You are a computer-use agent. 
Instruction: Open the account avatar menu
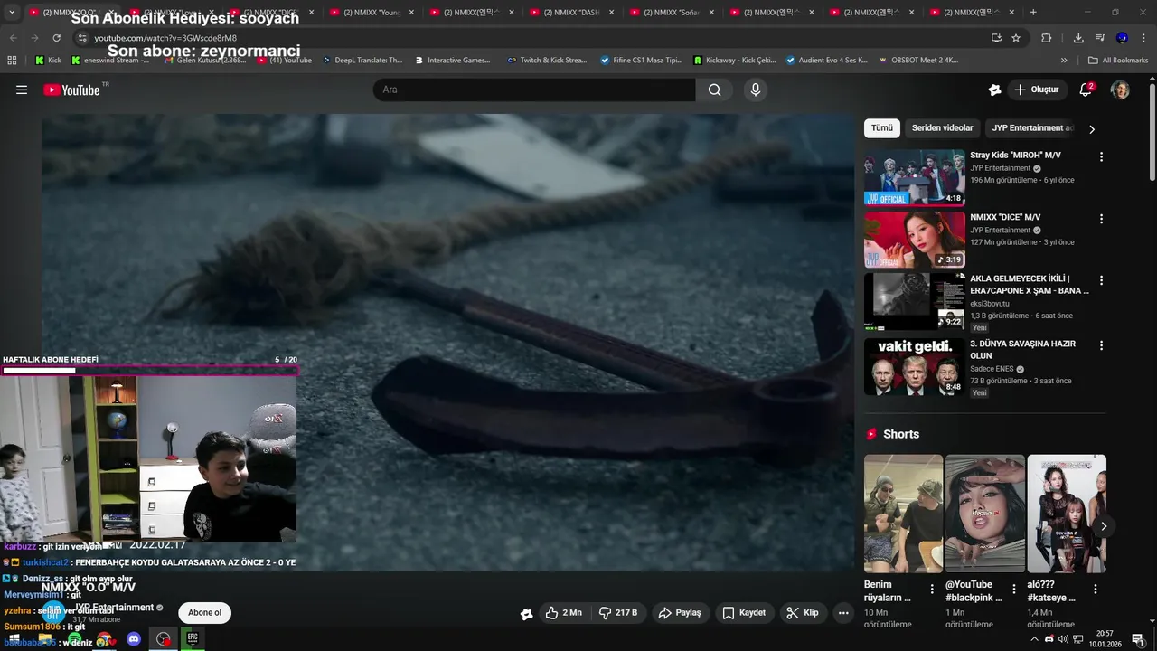click(1120, 90)
